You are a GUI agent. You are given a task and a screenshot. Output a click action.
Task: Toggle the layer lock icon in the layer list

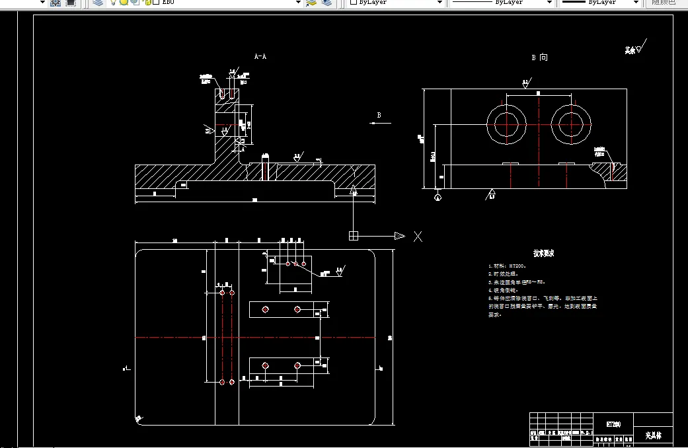tap(147, 2)
